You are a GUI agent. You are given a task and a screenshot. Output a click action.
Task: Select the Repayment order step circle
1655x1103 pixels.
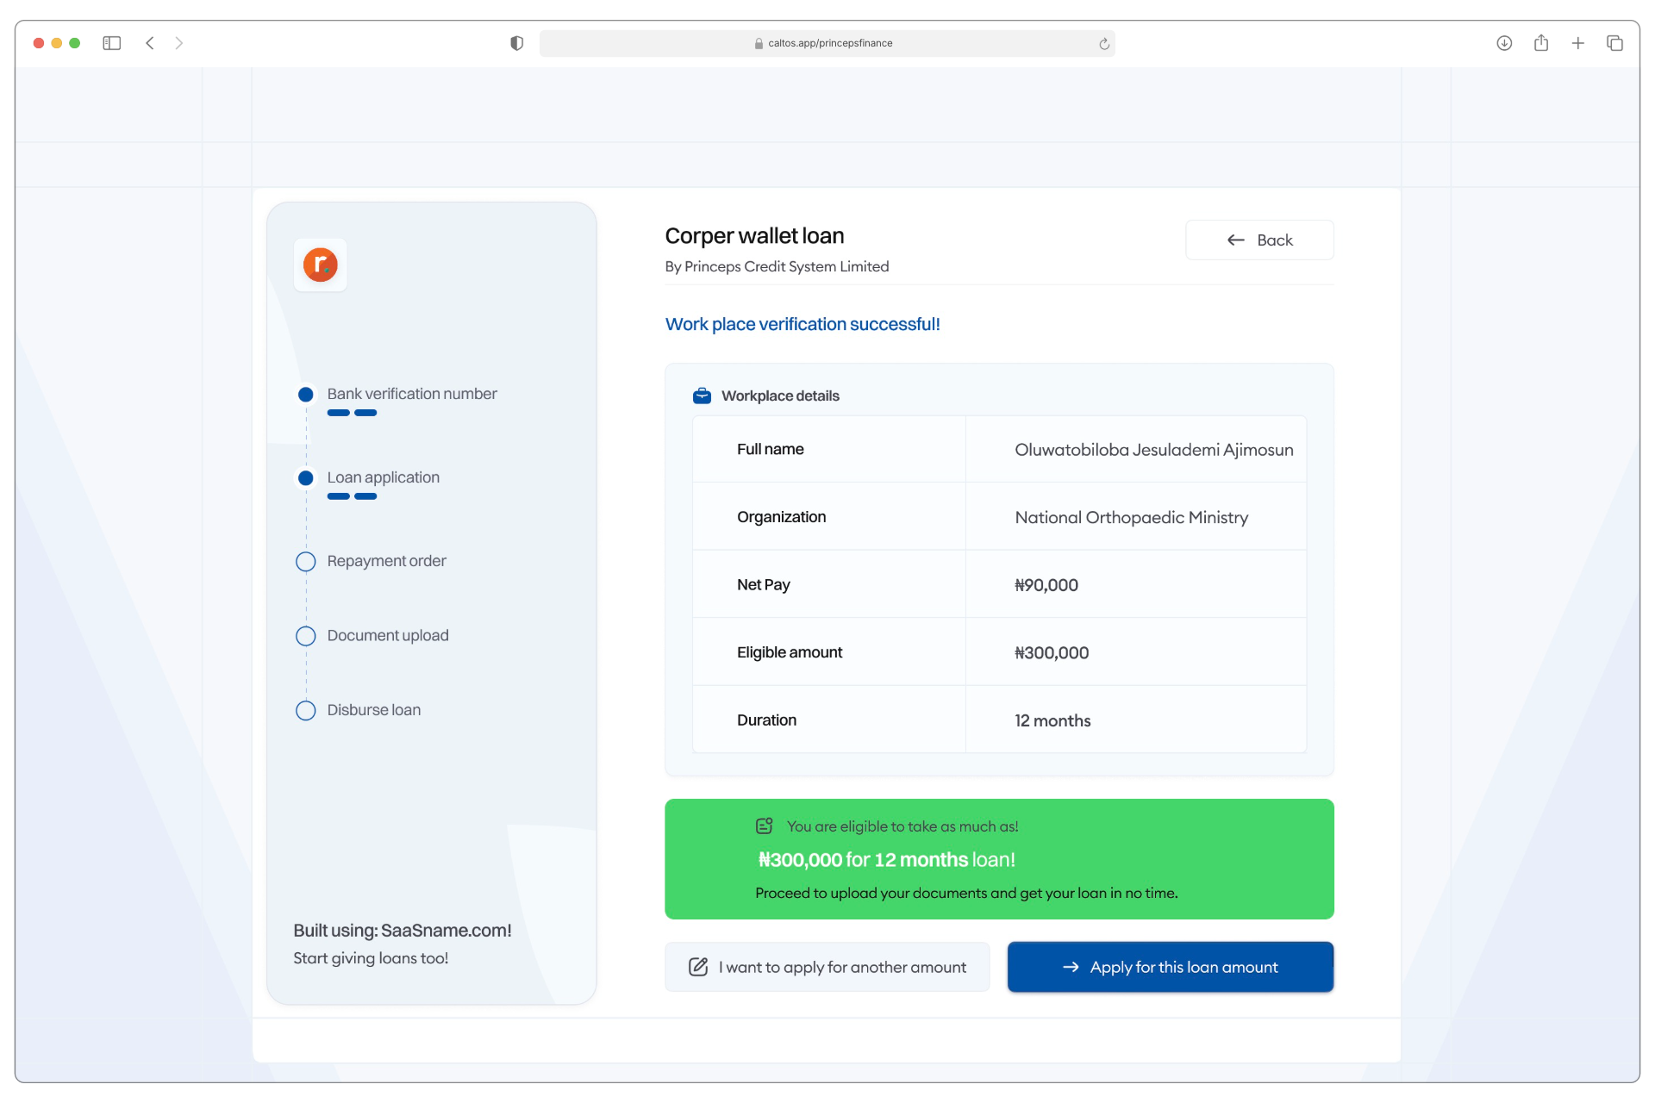click(306, 562)
